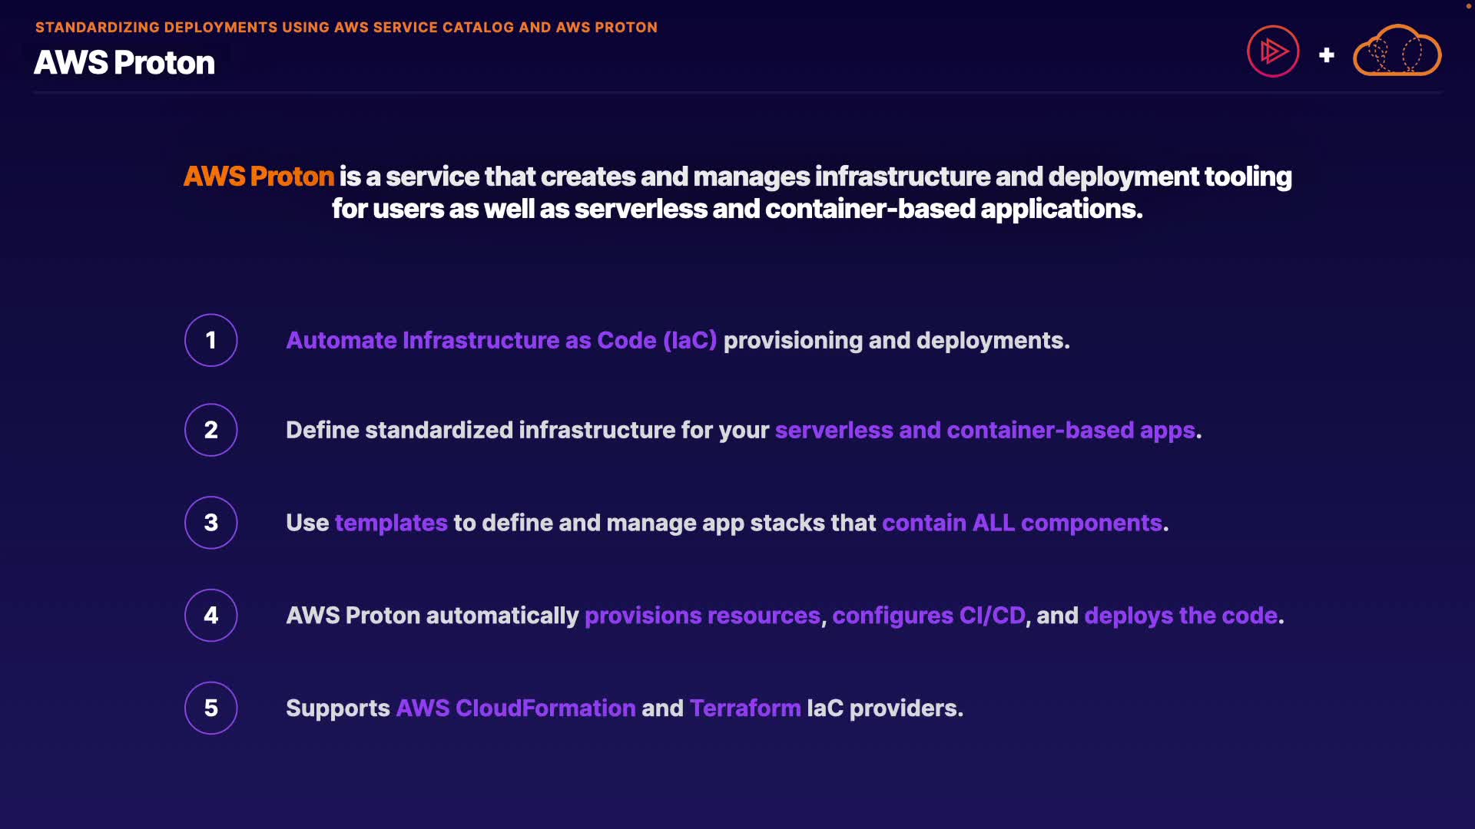Click the Pluralsight play logo icon

pos(1273,51)
